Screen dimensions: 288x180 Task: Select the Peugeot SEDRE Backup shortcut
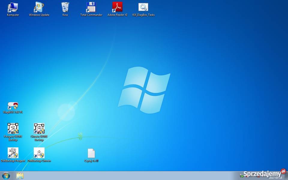[13, 129]
